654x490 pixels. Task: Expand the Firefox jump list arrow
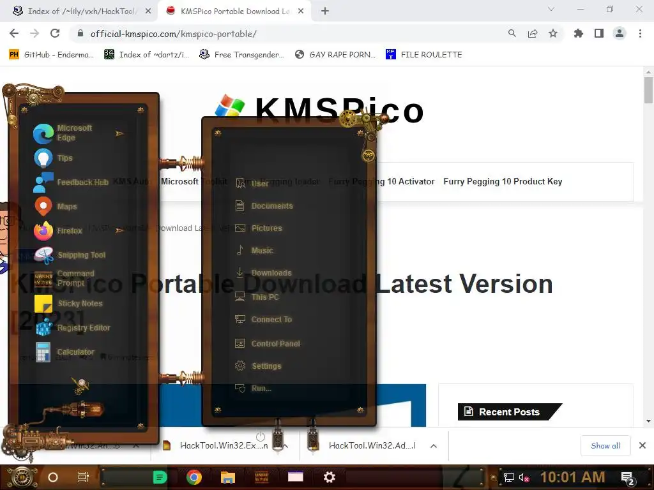pyautogui.click(x=119, y=230)
